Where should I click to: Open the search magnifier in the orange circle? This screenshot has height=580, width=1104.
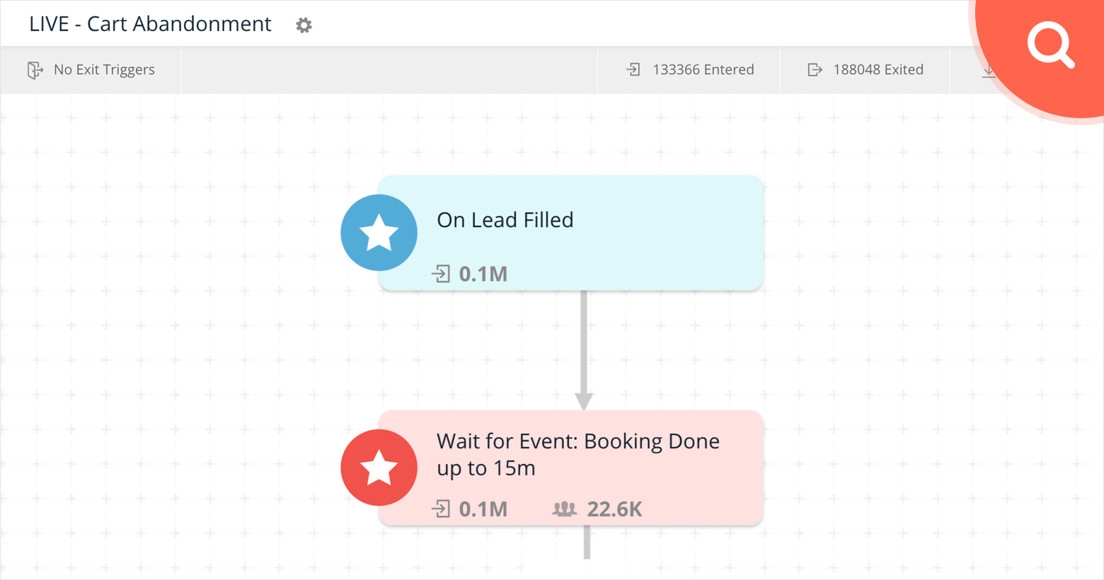pos(1050,45)
